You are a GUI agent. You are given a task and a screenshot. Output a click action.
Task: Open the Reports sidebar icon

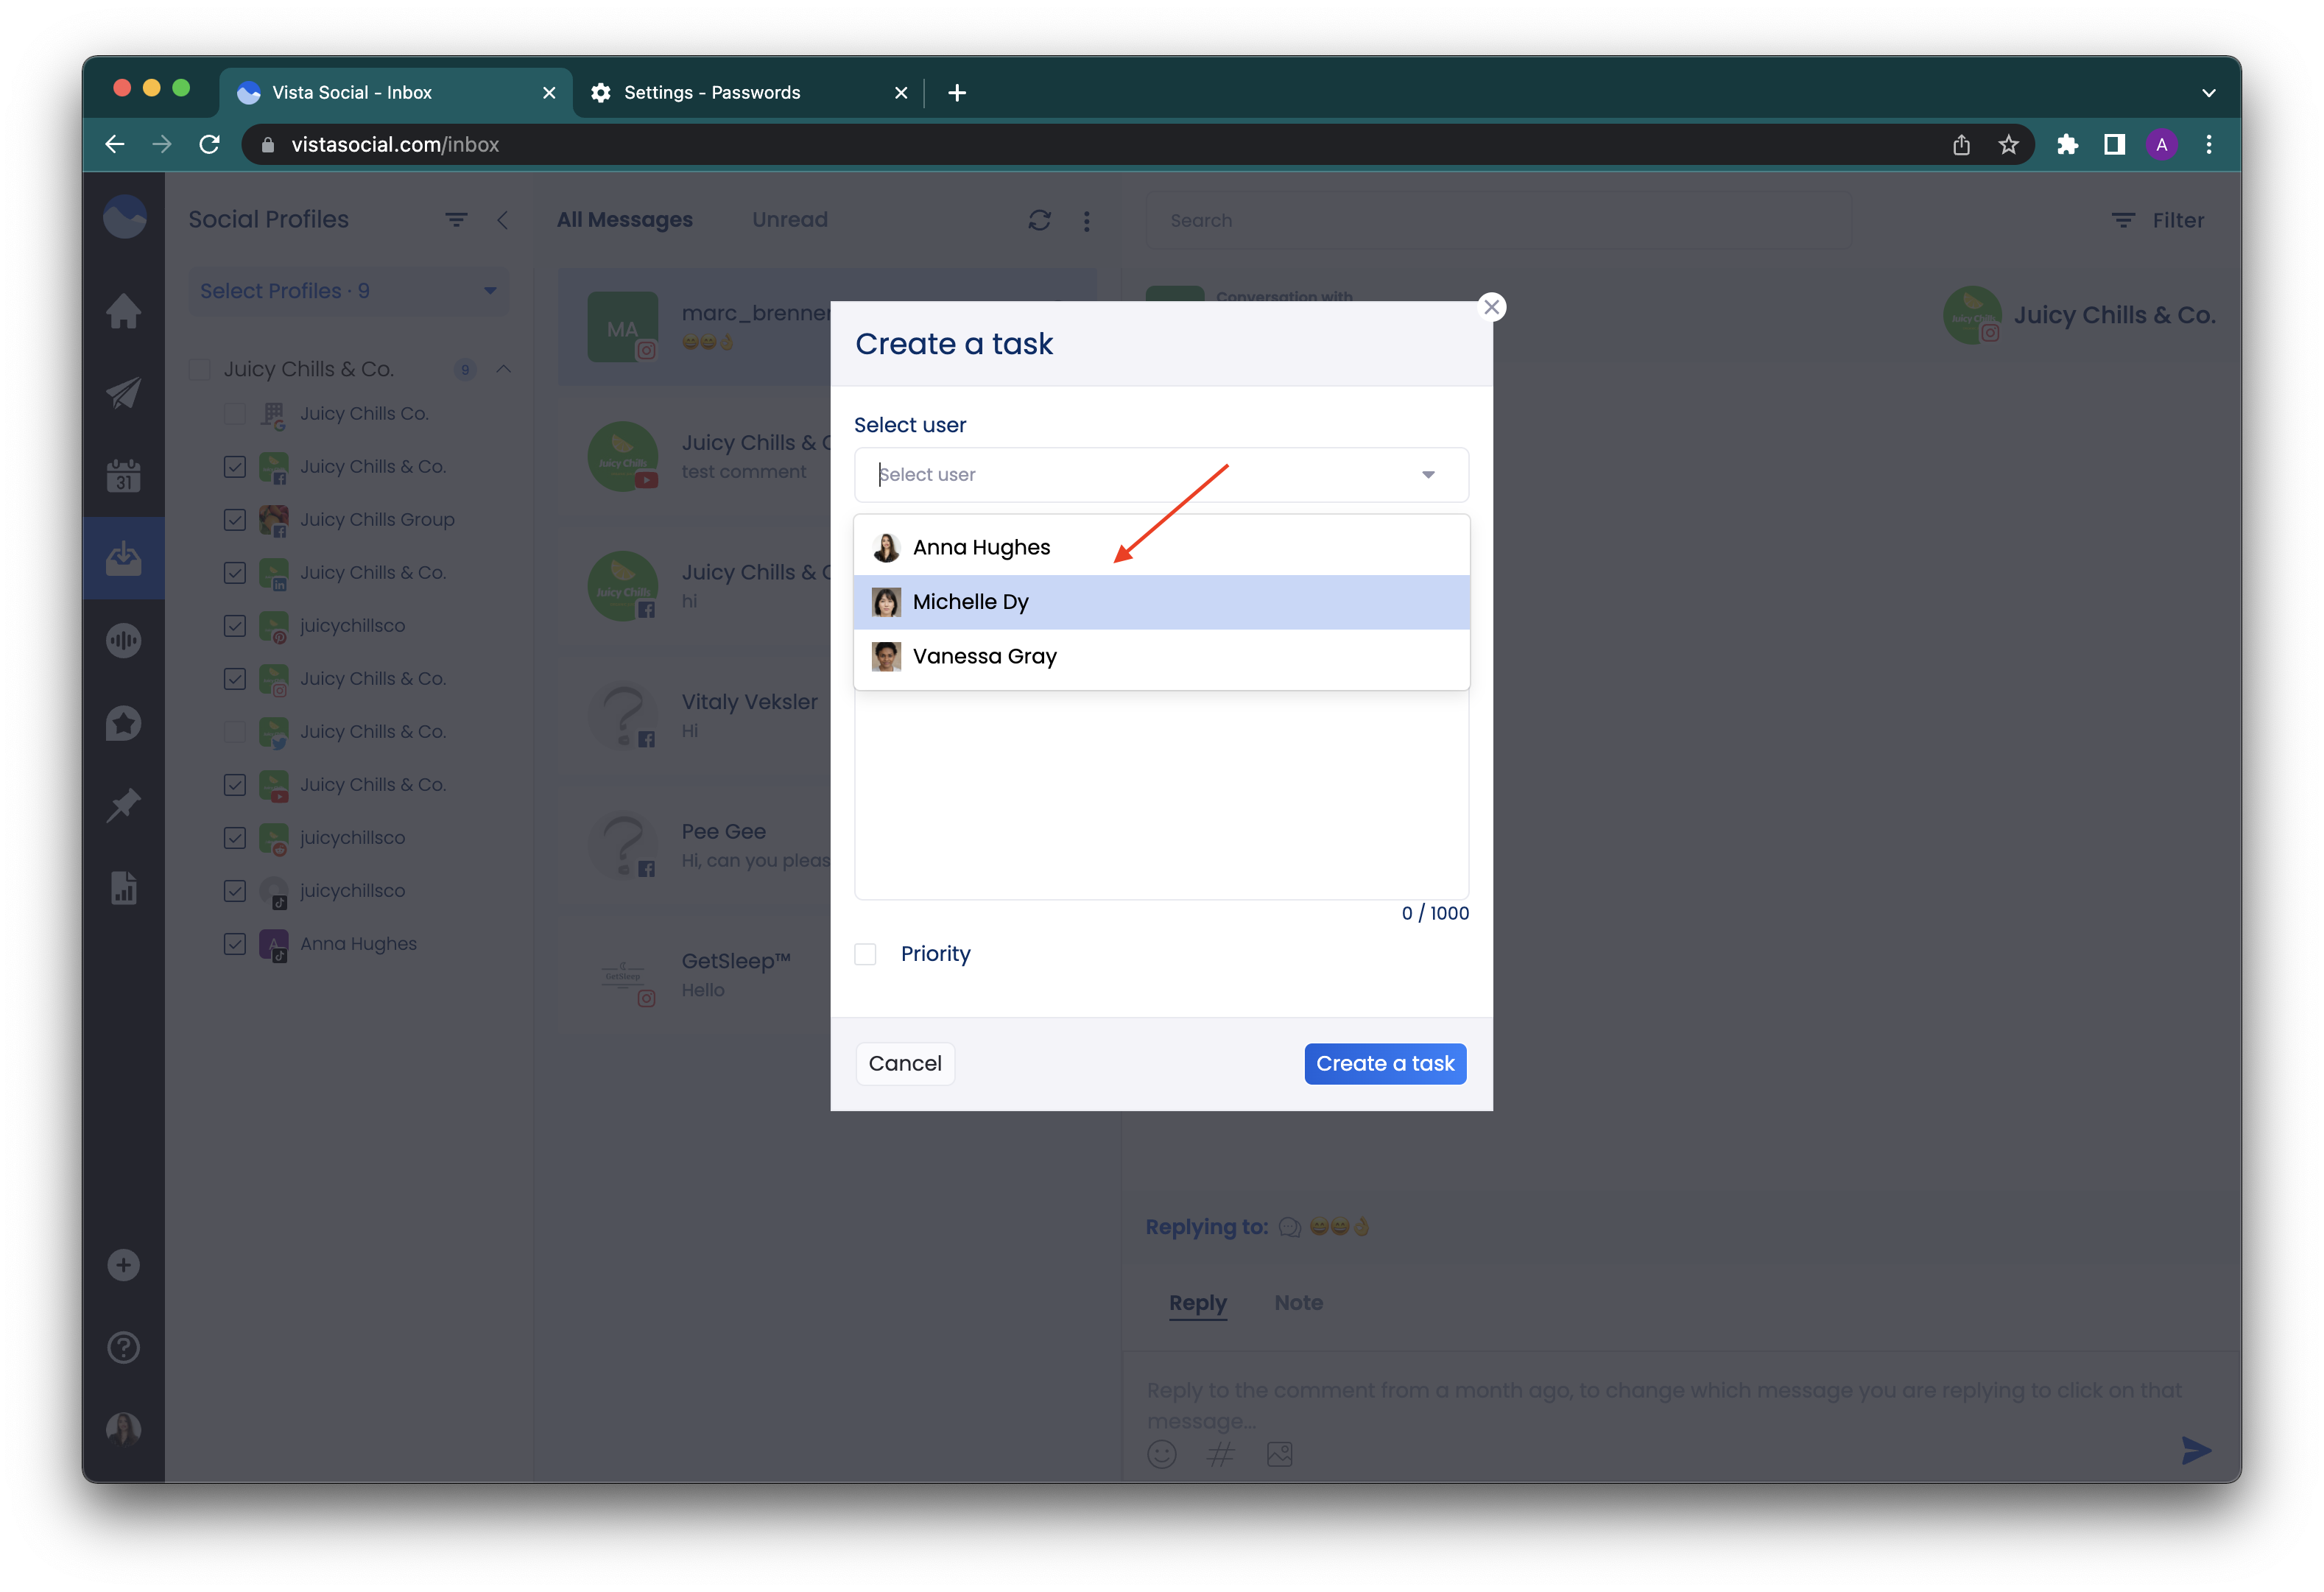coord(124,888)
